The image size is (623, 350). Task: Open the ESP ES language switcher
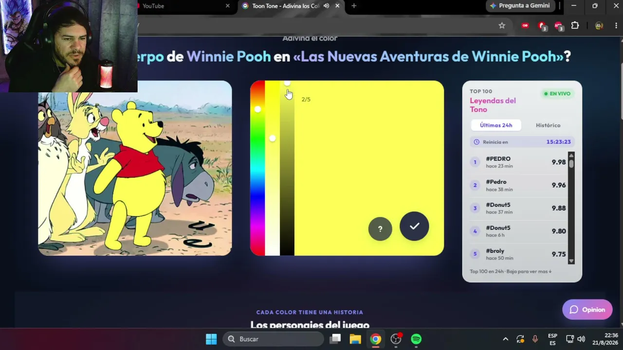tap(552, 339)
